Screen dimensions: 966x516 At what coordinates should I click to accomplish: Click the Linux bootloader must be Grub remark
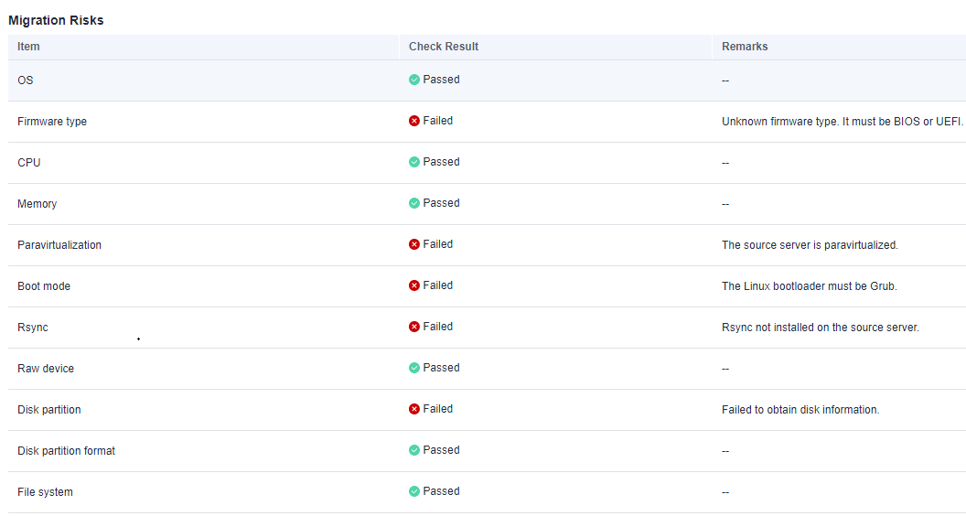(809, 286)
